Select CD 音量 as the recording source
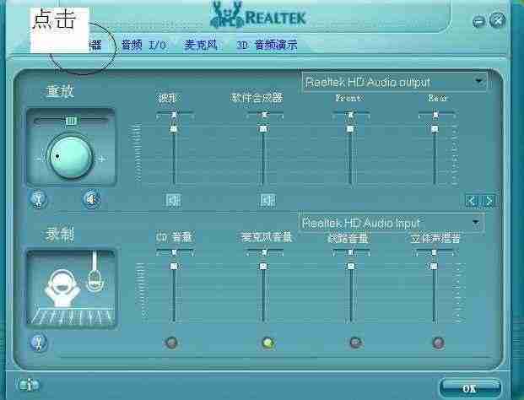 point(171,343)
